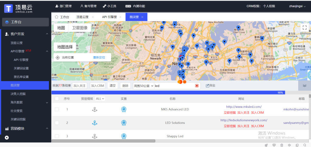The width and height of the screenshot is (311, 147).
Task: Click the 导出 export icon
Action: (x=208, y=86)
